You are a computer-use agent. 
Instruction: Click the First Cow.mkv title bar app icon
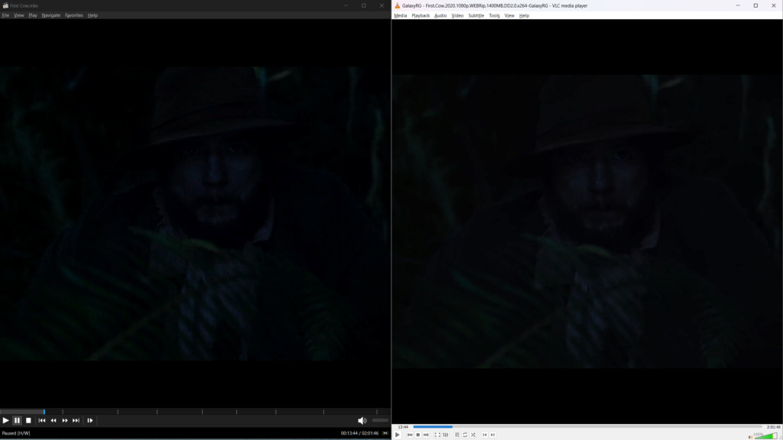point(5,5)
